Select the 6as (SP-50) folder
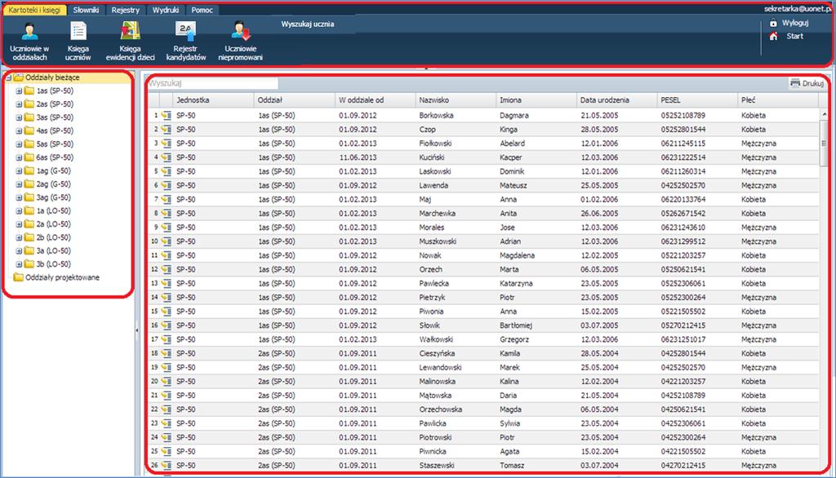The image size is (836, 478). click(48, 157)
